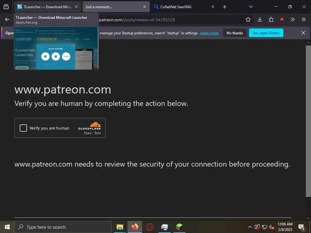Dismiss the startup notification bar
Image resolution: width=311 pixels, height=233 pixels.
(x=303, y=33)
